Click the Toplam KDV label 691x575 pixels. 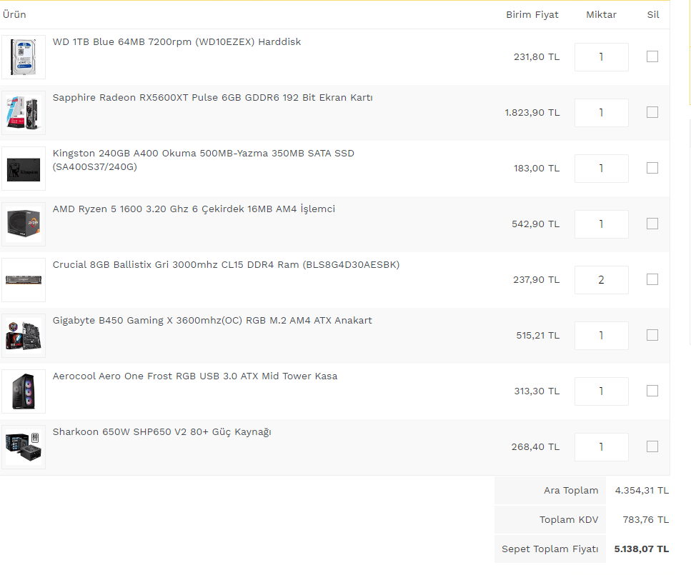569,520
